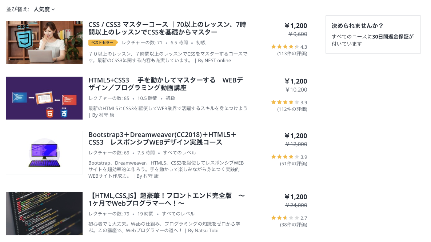This screenshot has height=242, width=431.
Task: Click the chevron next to 人気度
Action: (x=53, y=9)
